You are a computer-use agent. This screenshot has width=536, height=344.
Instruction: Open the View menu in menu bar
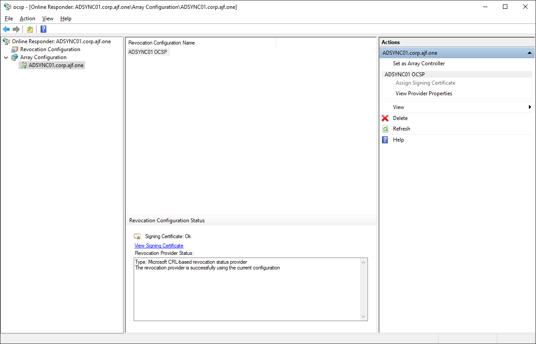tap(48, 19)
